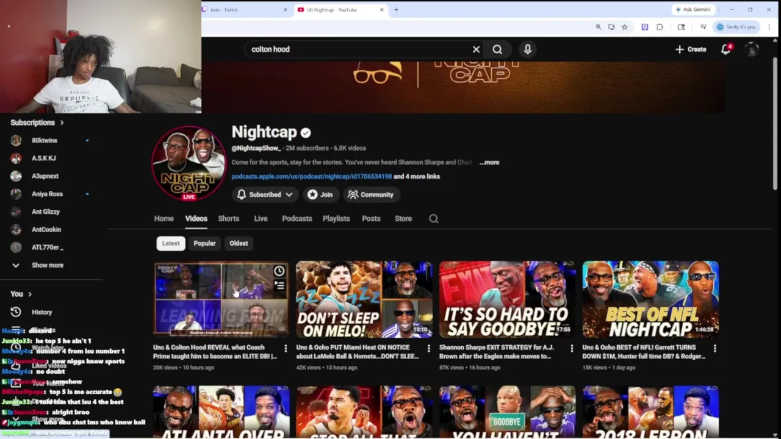
Task: Open the Chrome extensions puzzle icon
Action: pyautogui.click(x=660, y=27)
